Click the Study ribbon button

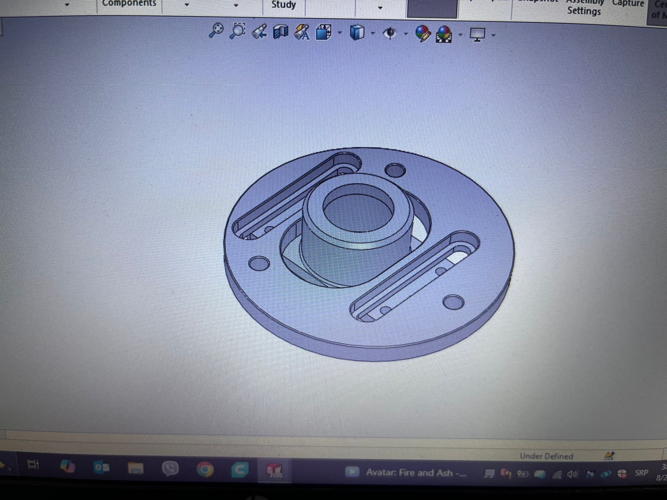click(284, 5)
